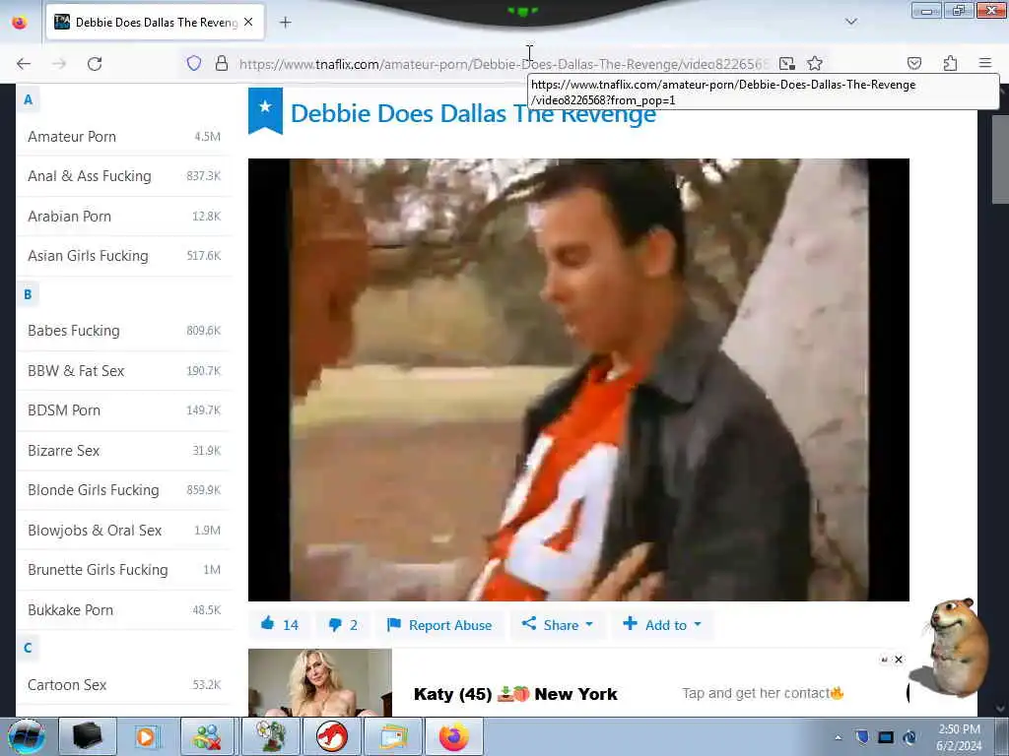Click the blue star badge beside title

(265, 110)
